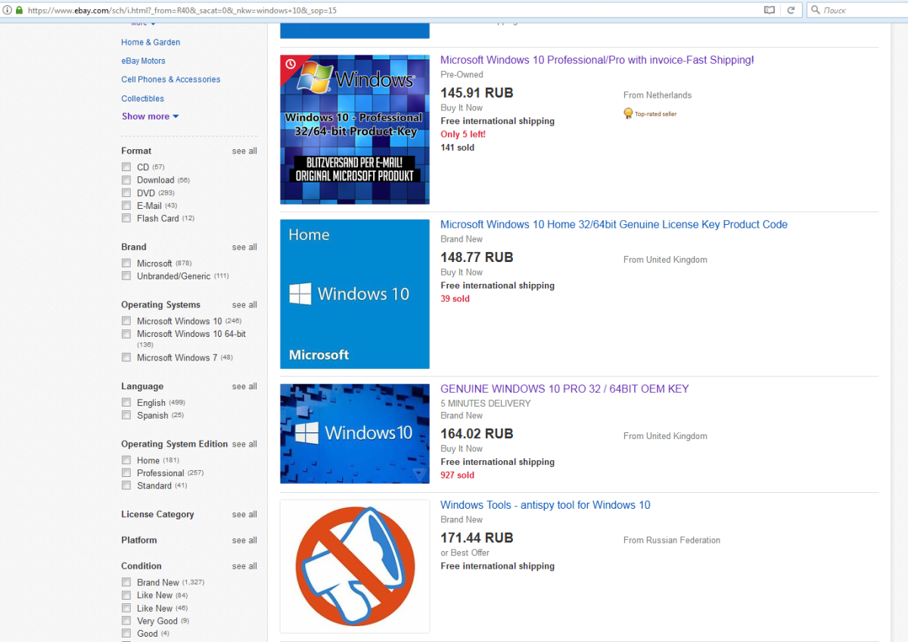
Task: Click 'From Netherlands' text
Action: [658, 95]
